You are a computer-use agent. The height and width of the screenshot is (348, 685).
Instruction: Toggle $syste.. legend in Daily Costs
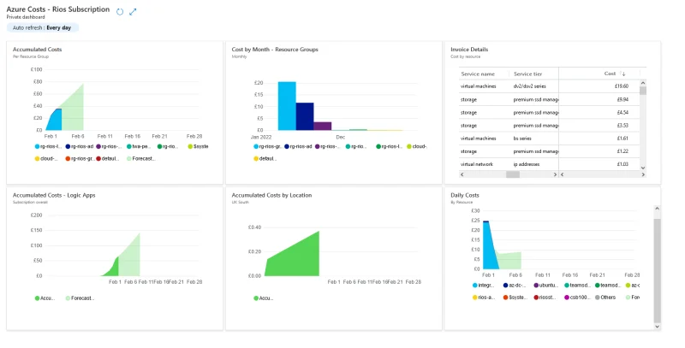(x=515, y=298)
